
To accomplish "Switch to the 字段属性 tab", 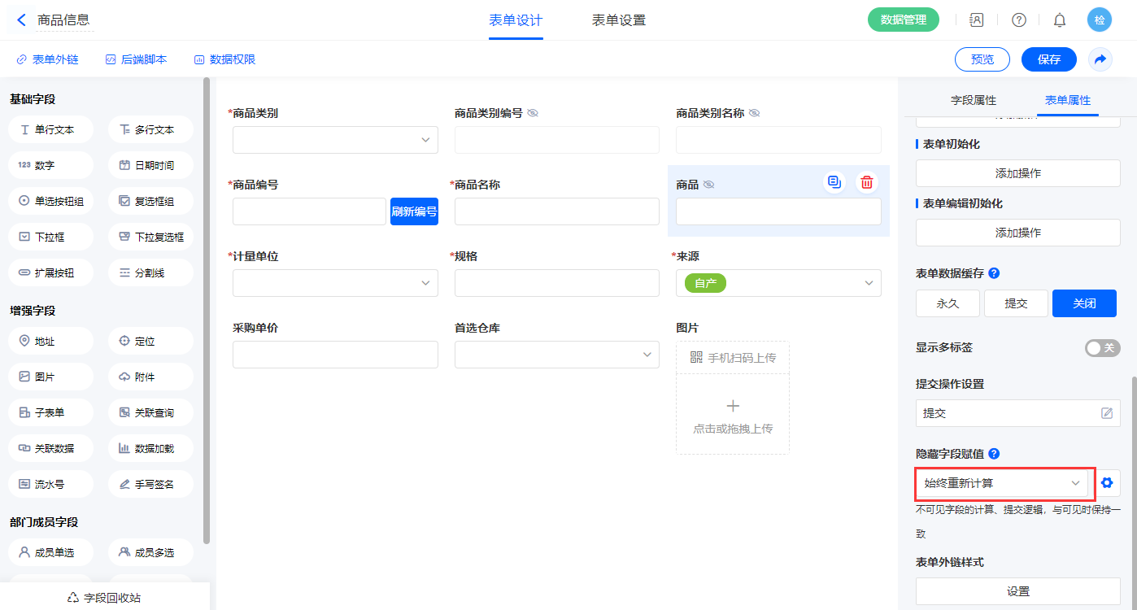I will tap(974, 100).
